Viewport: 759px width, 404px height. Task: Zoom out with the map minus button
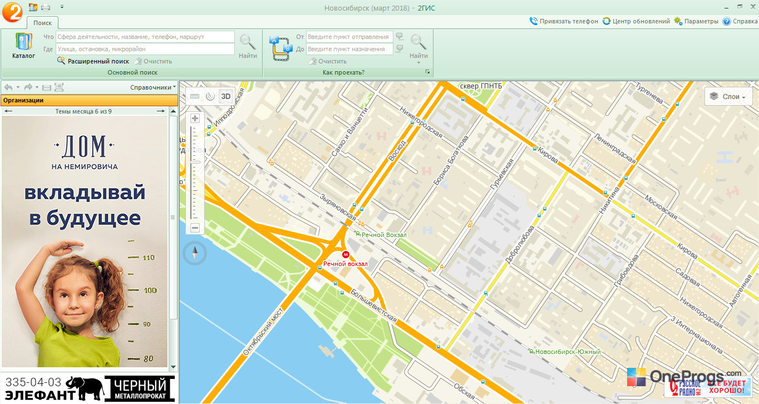click(x=195, y=228)
